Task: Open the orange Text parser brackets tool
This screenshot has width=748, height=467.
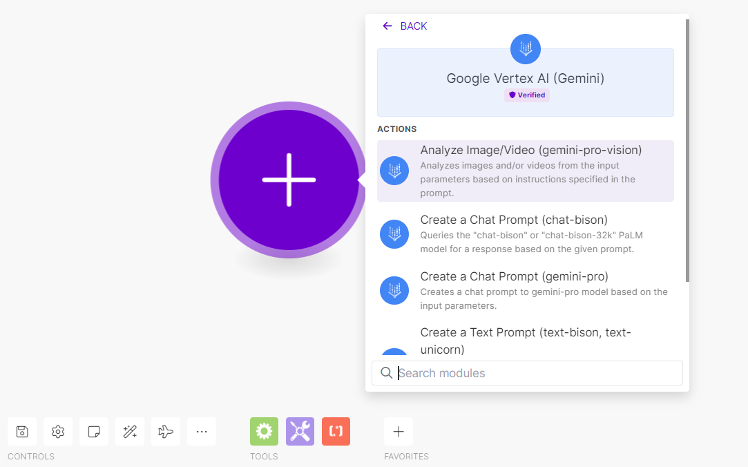Action: click(x=336, y=431)
